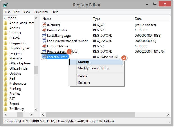Open the Edit menu
Image resolution: width=174 pixels, height=127 pixels.
pos(17,12)
